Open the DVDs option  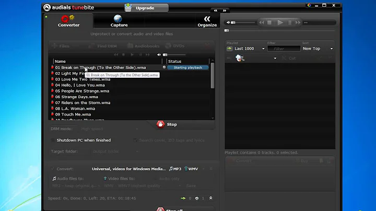[x=175, y=46]
